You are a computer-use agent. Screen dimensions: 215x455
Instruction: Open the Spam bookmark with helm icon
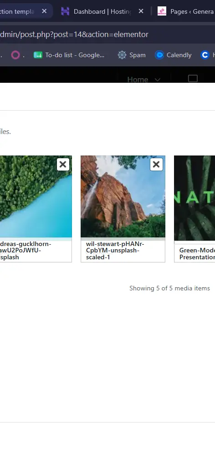point(132,55)
